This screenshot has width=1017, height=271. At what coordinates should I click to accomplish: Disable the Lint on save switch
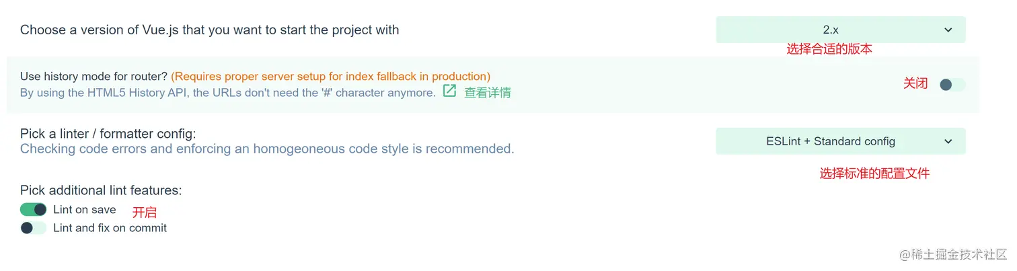(x=33, y=210)
